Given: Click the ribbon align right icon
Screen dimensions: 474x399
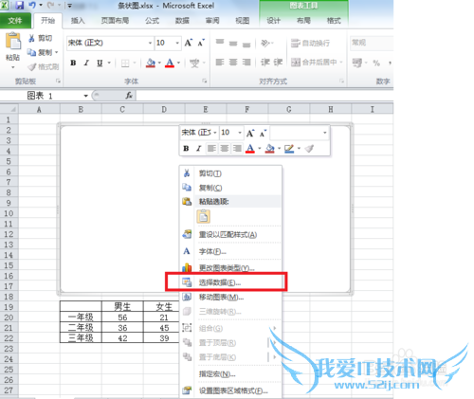Looking at the screenshot, I should 246,62.
